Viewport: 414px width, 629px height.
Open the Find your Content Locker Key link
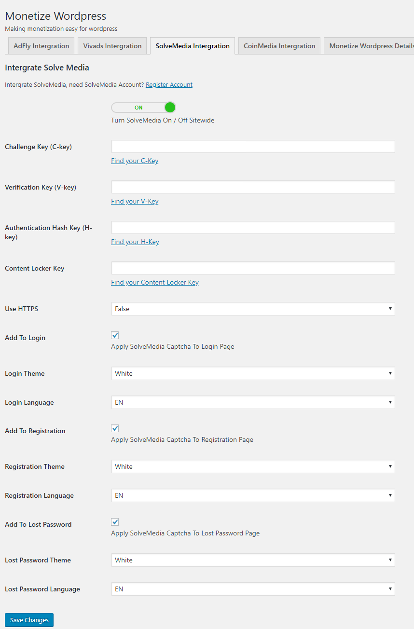pyautogui.click(x=155, y=283)
